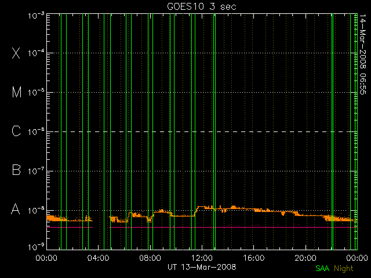
Task: Click the C flare class label
Action: click(16, 131)
